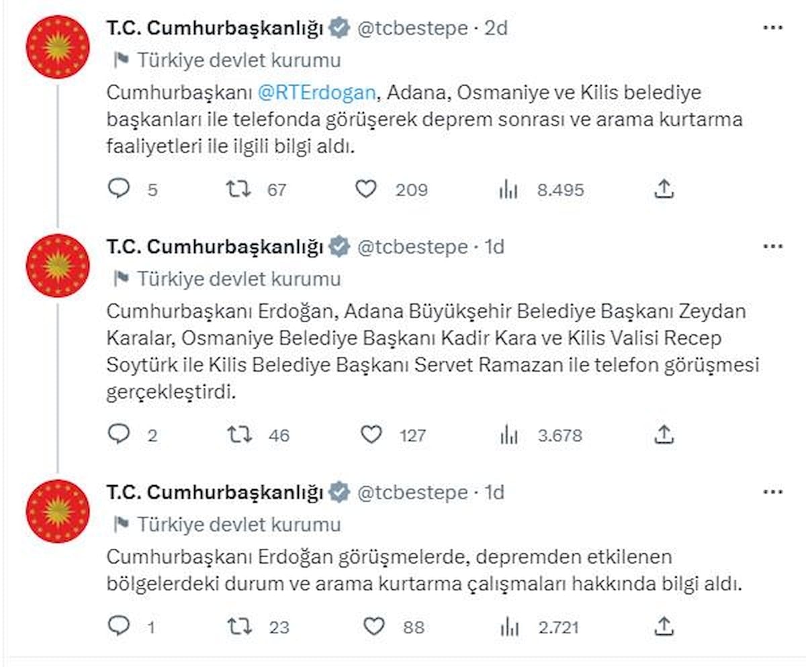Reply to the tweet with 1 reply
This screenshot has width=806, height=667.
tap(119, 627)
